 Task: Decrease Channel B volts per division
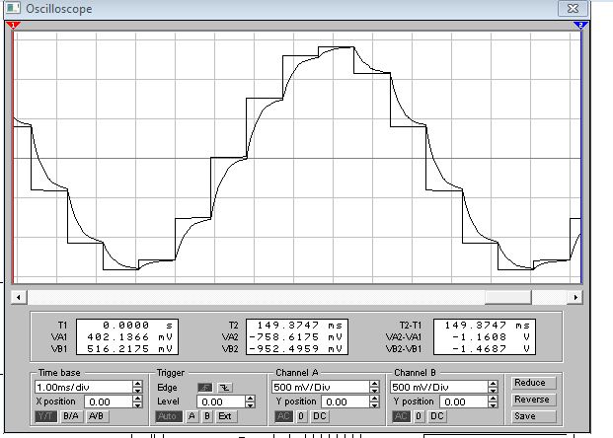pos(493,390)
